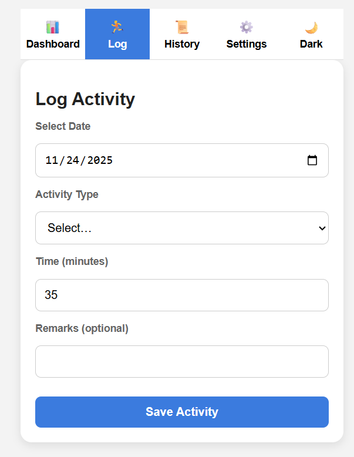The width and height of the screenshot is (354, 457).
Task: Open the Activity Type 'Select…' dropdown
Action: 176,228
